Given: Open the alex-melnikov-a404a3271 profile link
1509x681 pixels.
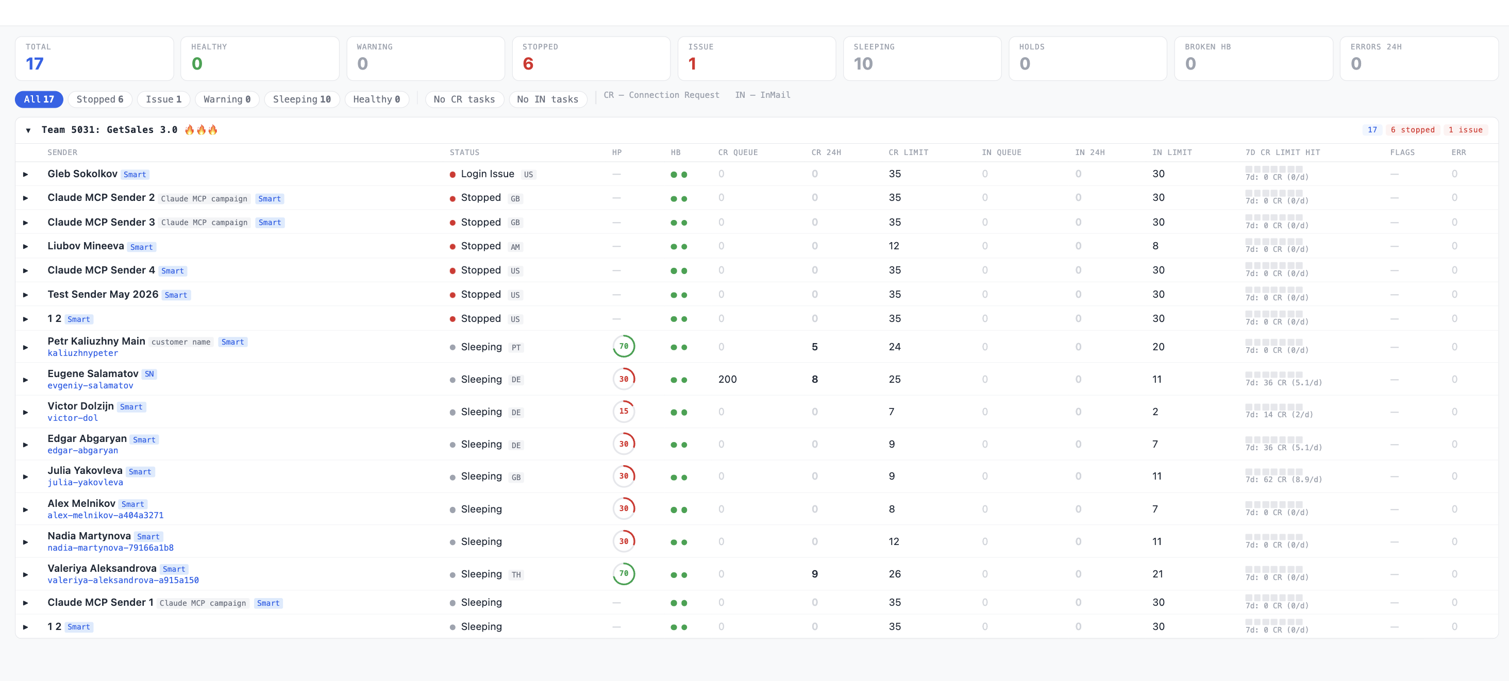Looking at the screenshot, I should 106,515.
